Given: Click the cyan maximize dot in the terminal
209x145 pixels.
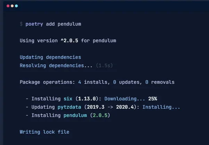Looking at the screenshot, I should click(x=16, y=6).
